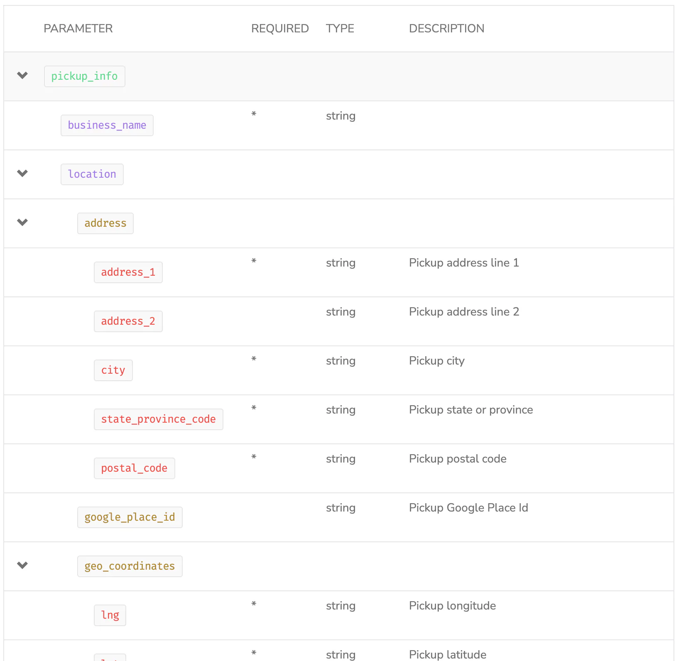This screenshot has width=676, height=661.
Task: Collapse the pickup_info section chevron
Action: pyautogui.click(x=22, y=75)
